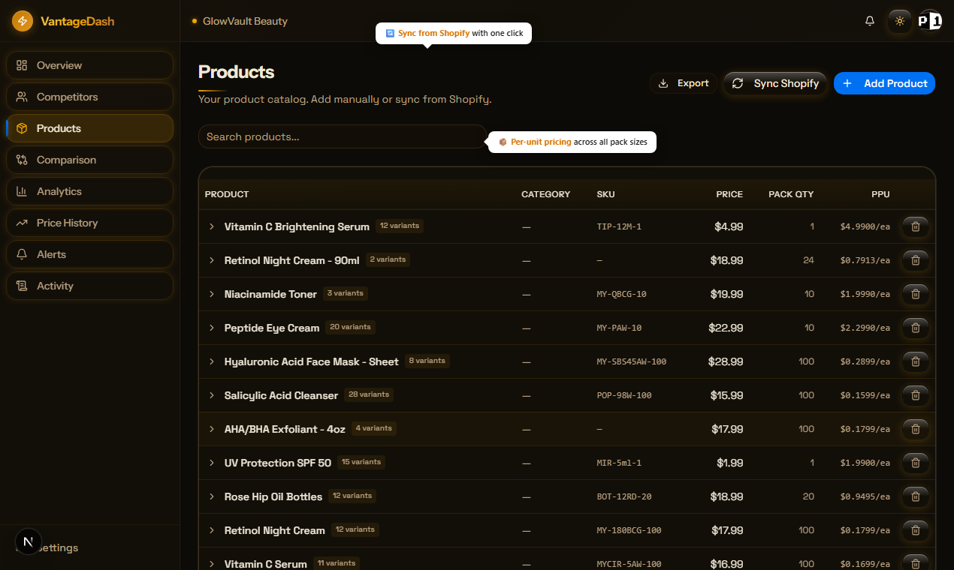Delete the UV Protection SPF 50 product
Screen dimensions: 954x570
tap(916, 463)
